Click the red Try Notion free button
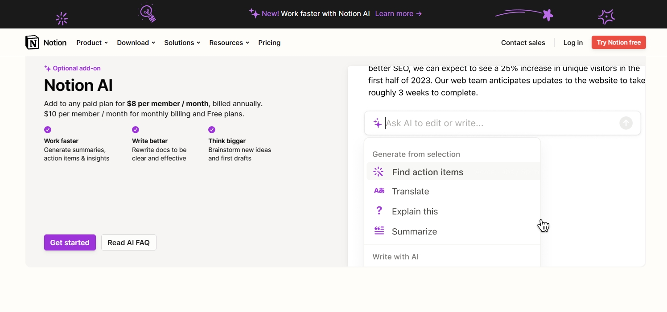 [x=618, y=42]
